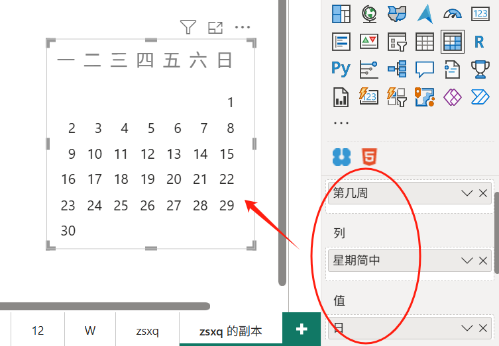Click the matrix cell showing 30

pyautogui.click(x=68, y=231)
